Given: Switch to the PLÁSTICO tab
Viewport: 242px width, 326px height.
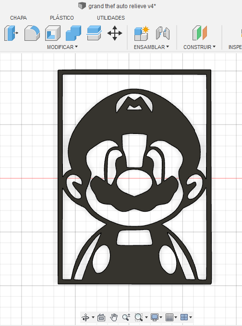Looking at the screenshot, I should 62,18.
